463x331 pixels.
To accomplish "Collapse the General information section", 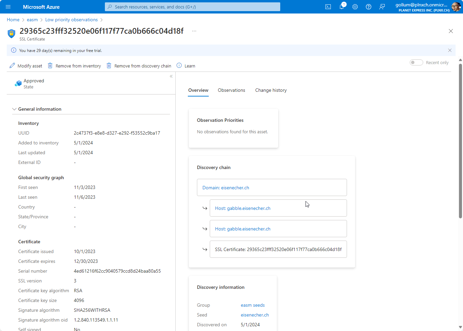I will click(14, 109).
